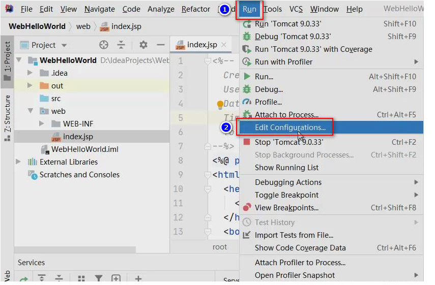Screen dimensions: 435x285
Task: Choose Attach Profiler to Process...
Action: pos(331,263)
